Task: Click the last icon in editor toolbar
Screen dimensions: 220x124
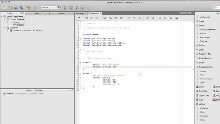Action: (x=176, y=18)
